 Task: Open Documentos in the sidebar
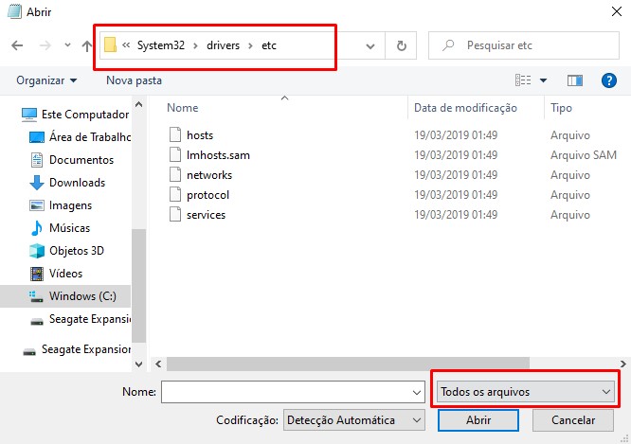click(81, 160)
